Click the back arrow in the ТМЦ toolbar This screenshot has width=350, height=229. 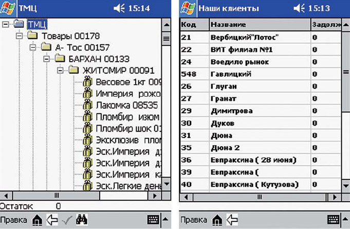click(52, 219)
